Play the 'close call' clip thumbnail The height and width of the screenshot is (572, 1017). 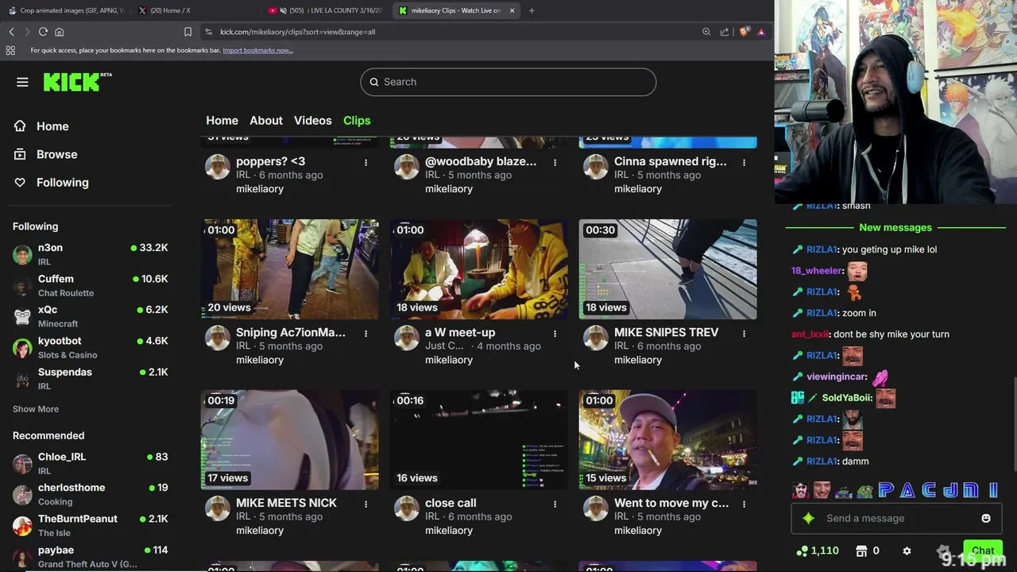pyautogui.click(x=479, y=439)
